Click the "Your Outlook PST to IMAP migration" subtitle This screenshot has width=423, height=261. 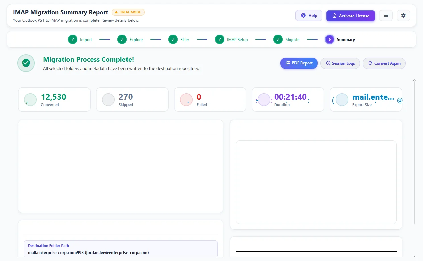click(x=76, y=20)
